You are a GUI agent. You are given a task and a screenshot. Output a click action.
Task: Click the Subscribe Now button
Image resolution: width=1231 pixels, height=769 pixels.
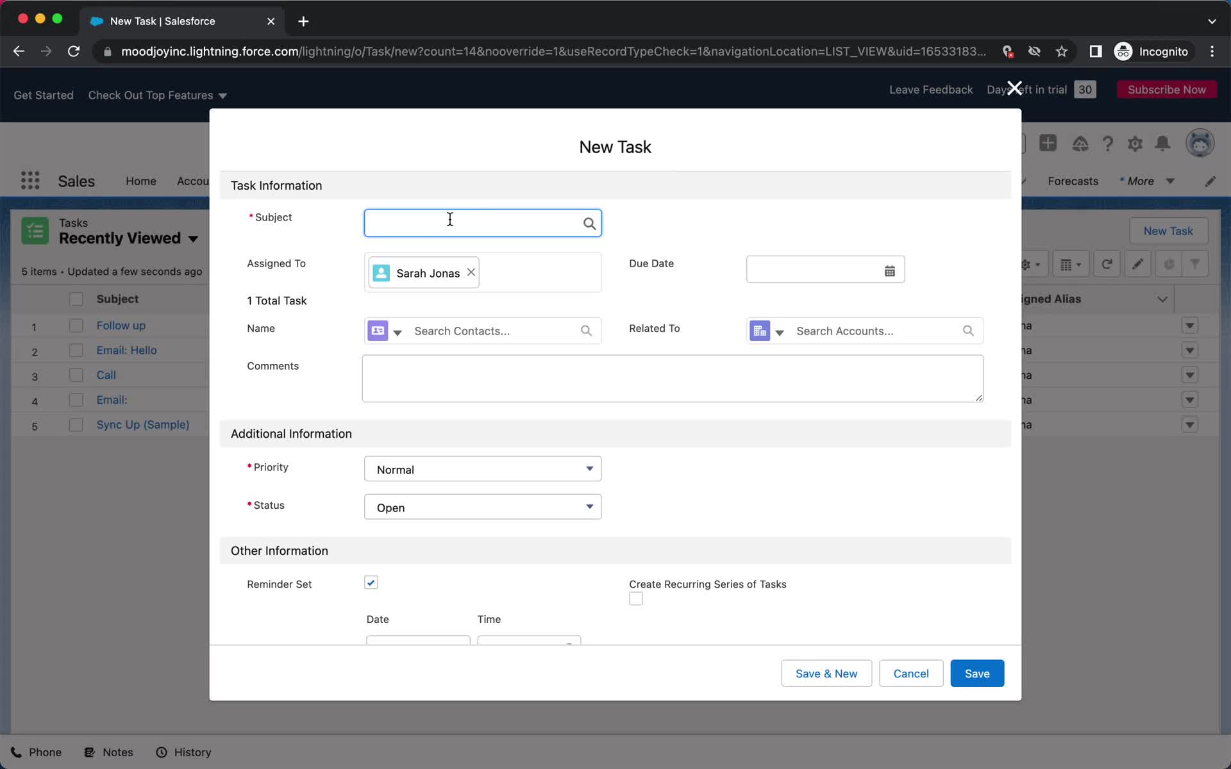[1167, 90]
